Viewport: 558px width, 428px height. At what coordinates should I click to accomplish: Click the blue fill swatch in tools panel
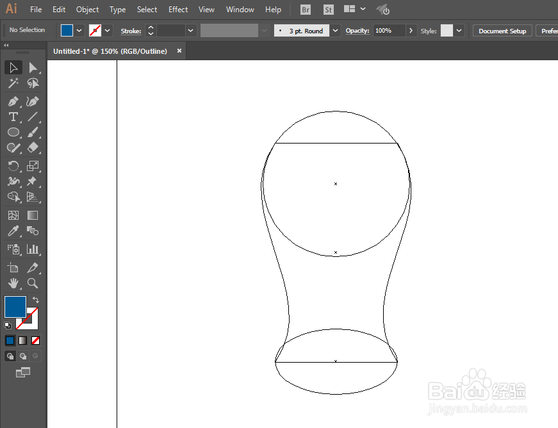pos(15,306)
